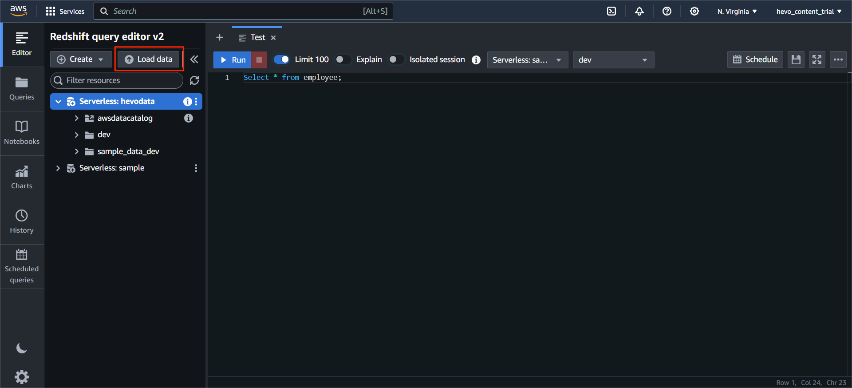Open query editor settings gear at bottom

22,377
